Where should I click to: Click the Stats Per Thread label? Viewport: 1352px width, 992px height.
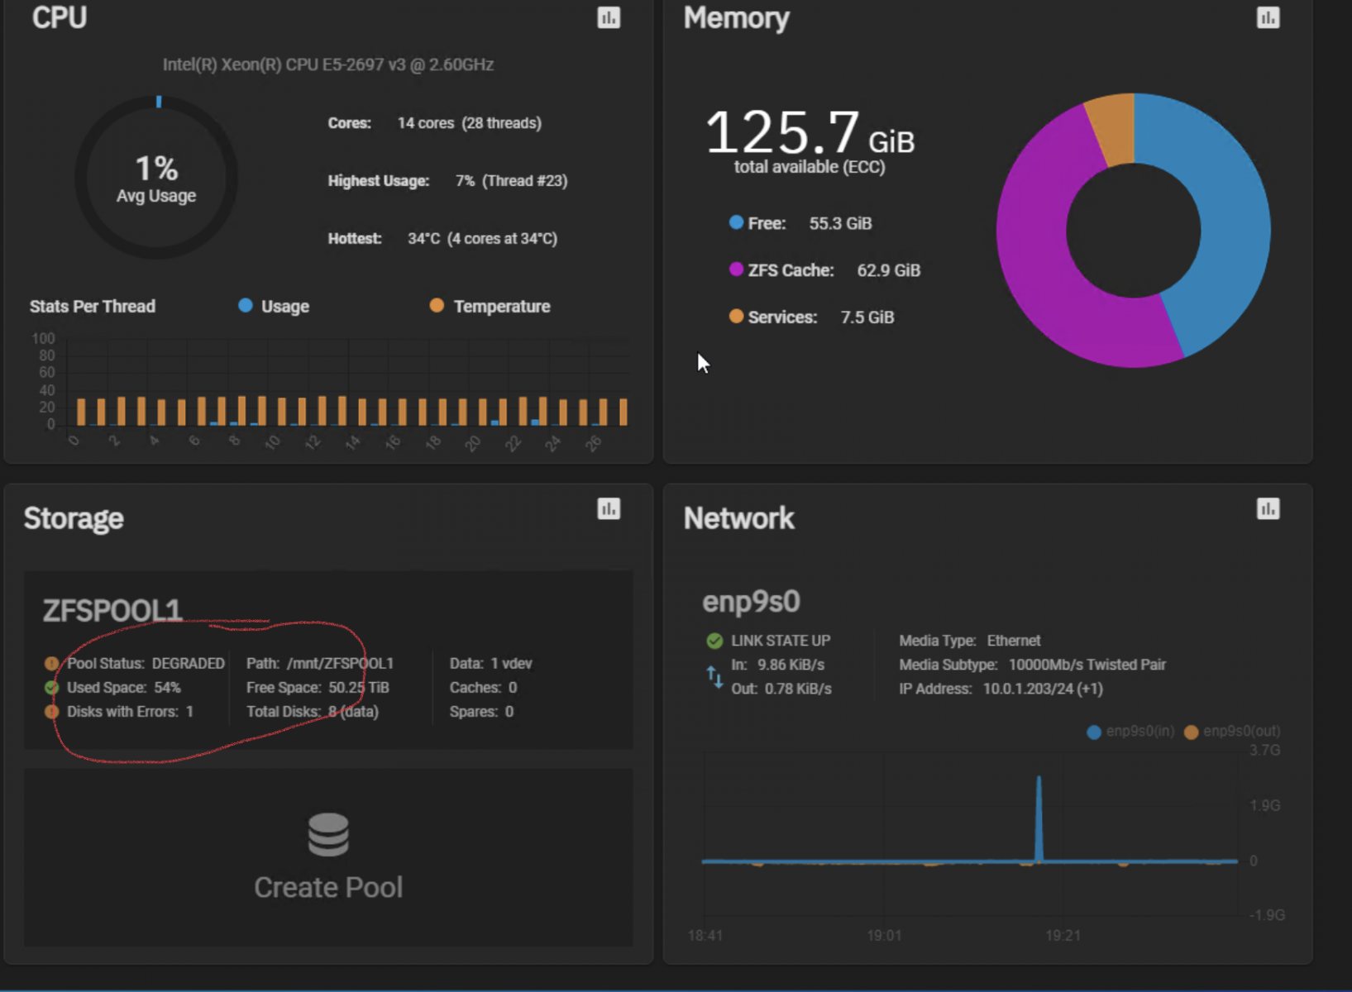[x=93, y=307]
